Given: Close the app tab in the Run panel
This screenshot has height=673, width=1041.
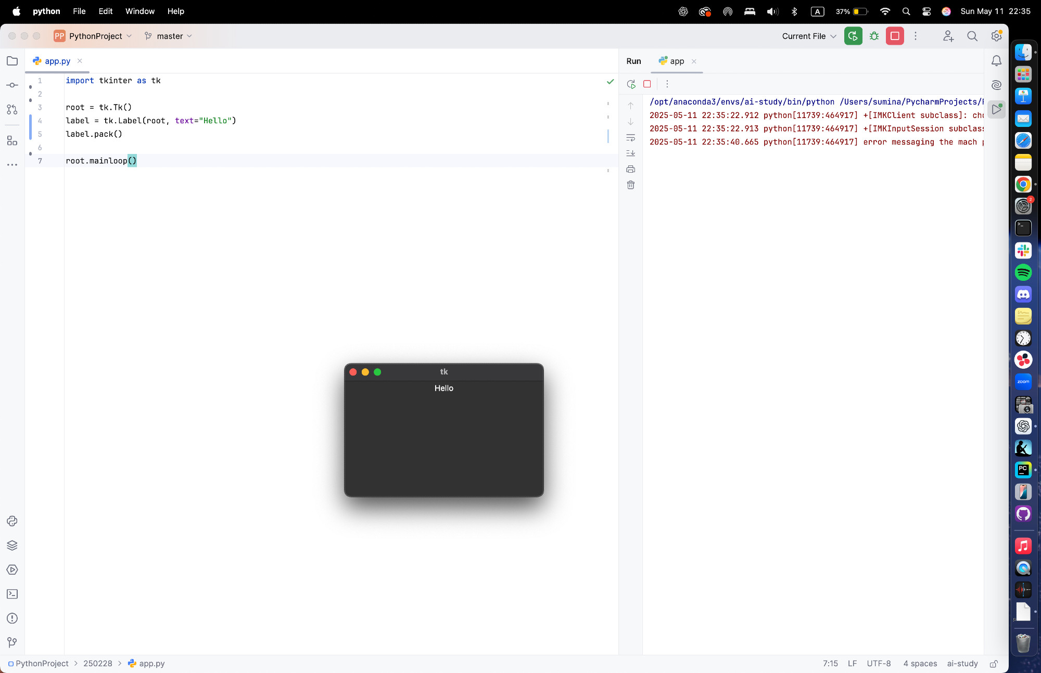Looking at the screenshot, I should pos(694,61).
